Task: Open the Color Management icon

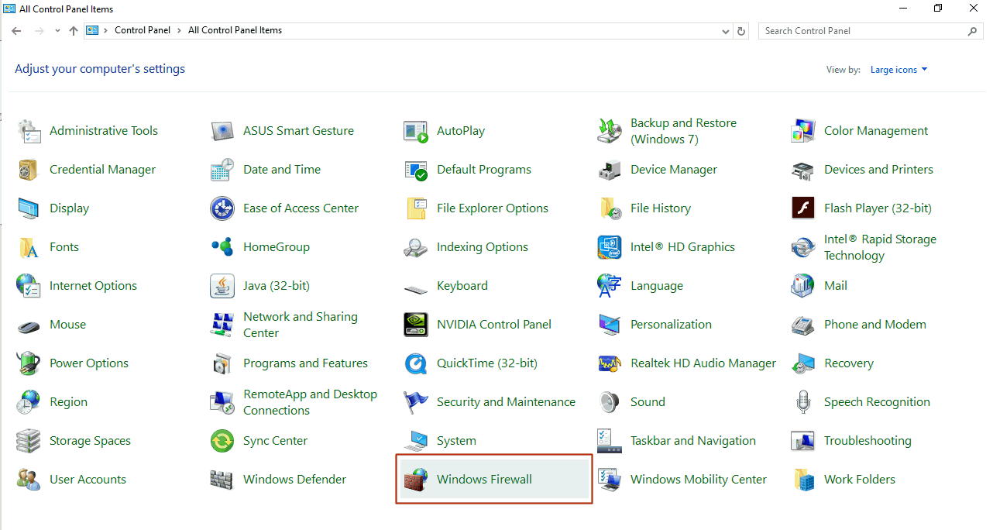Action: [803, 131]
